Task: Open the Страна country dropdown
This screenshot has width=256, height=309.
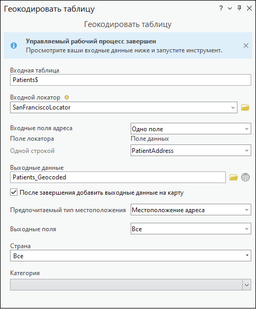Action: tap(247, 256)
